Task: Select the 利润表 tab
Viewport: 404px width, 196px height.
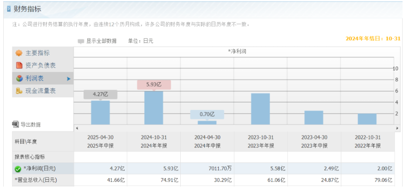Action: [43, 78]
